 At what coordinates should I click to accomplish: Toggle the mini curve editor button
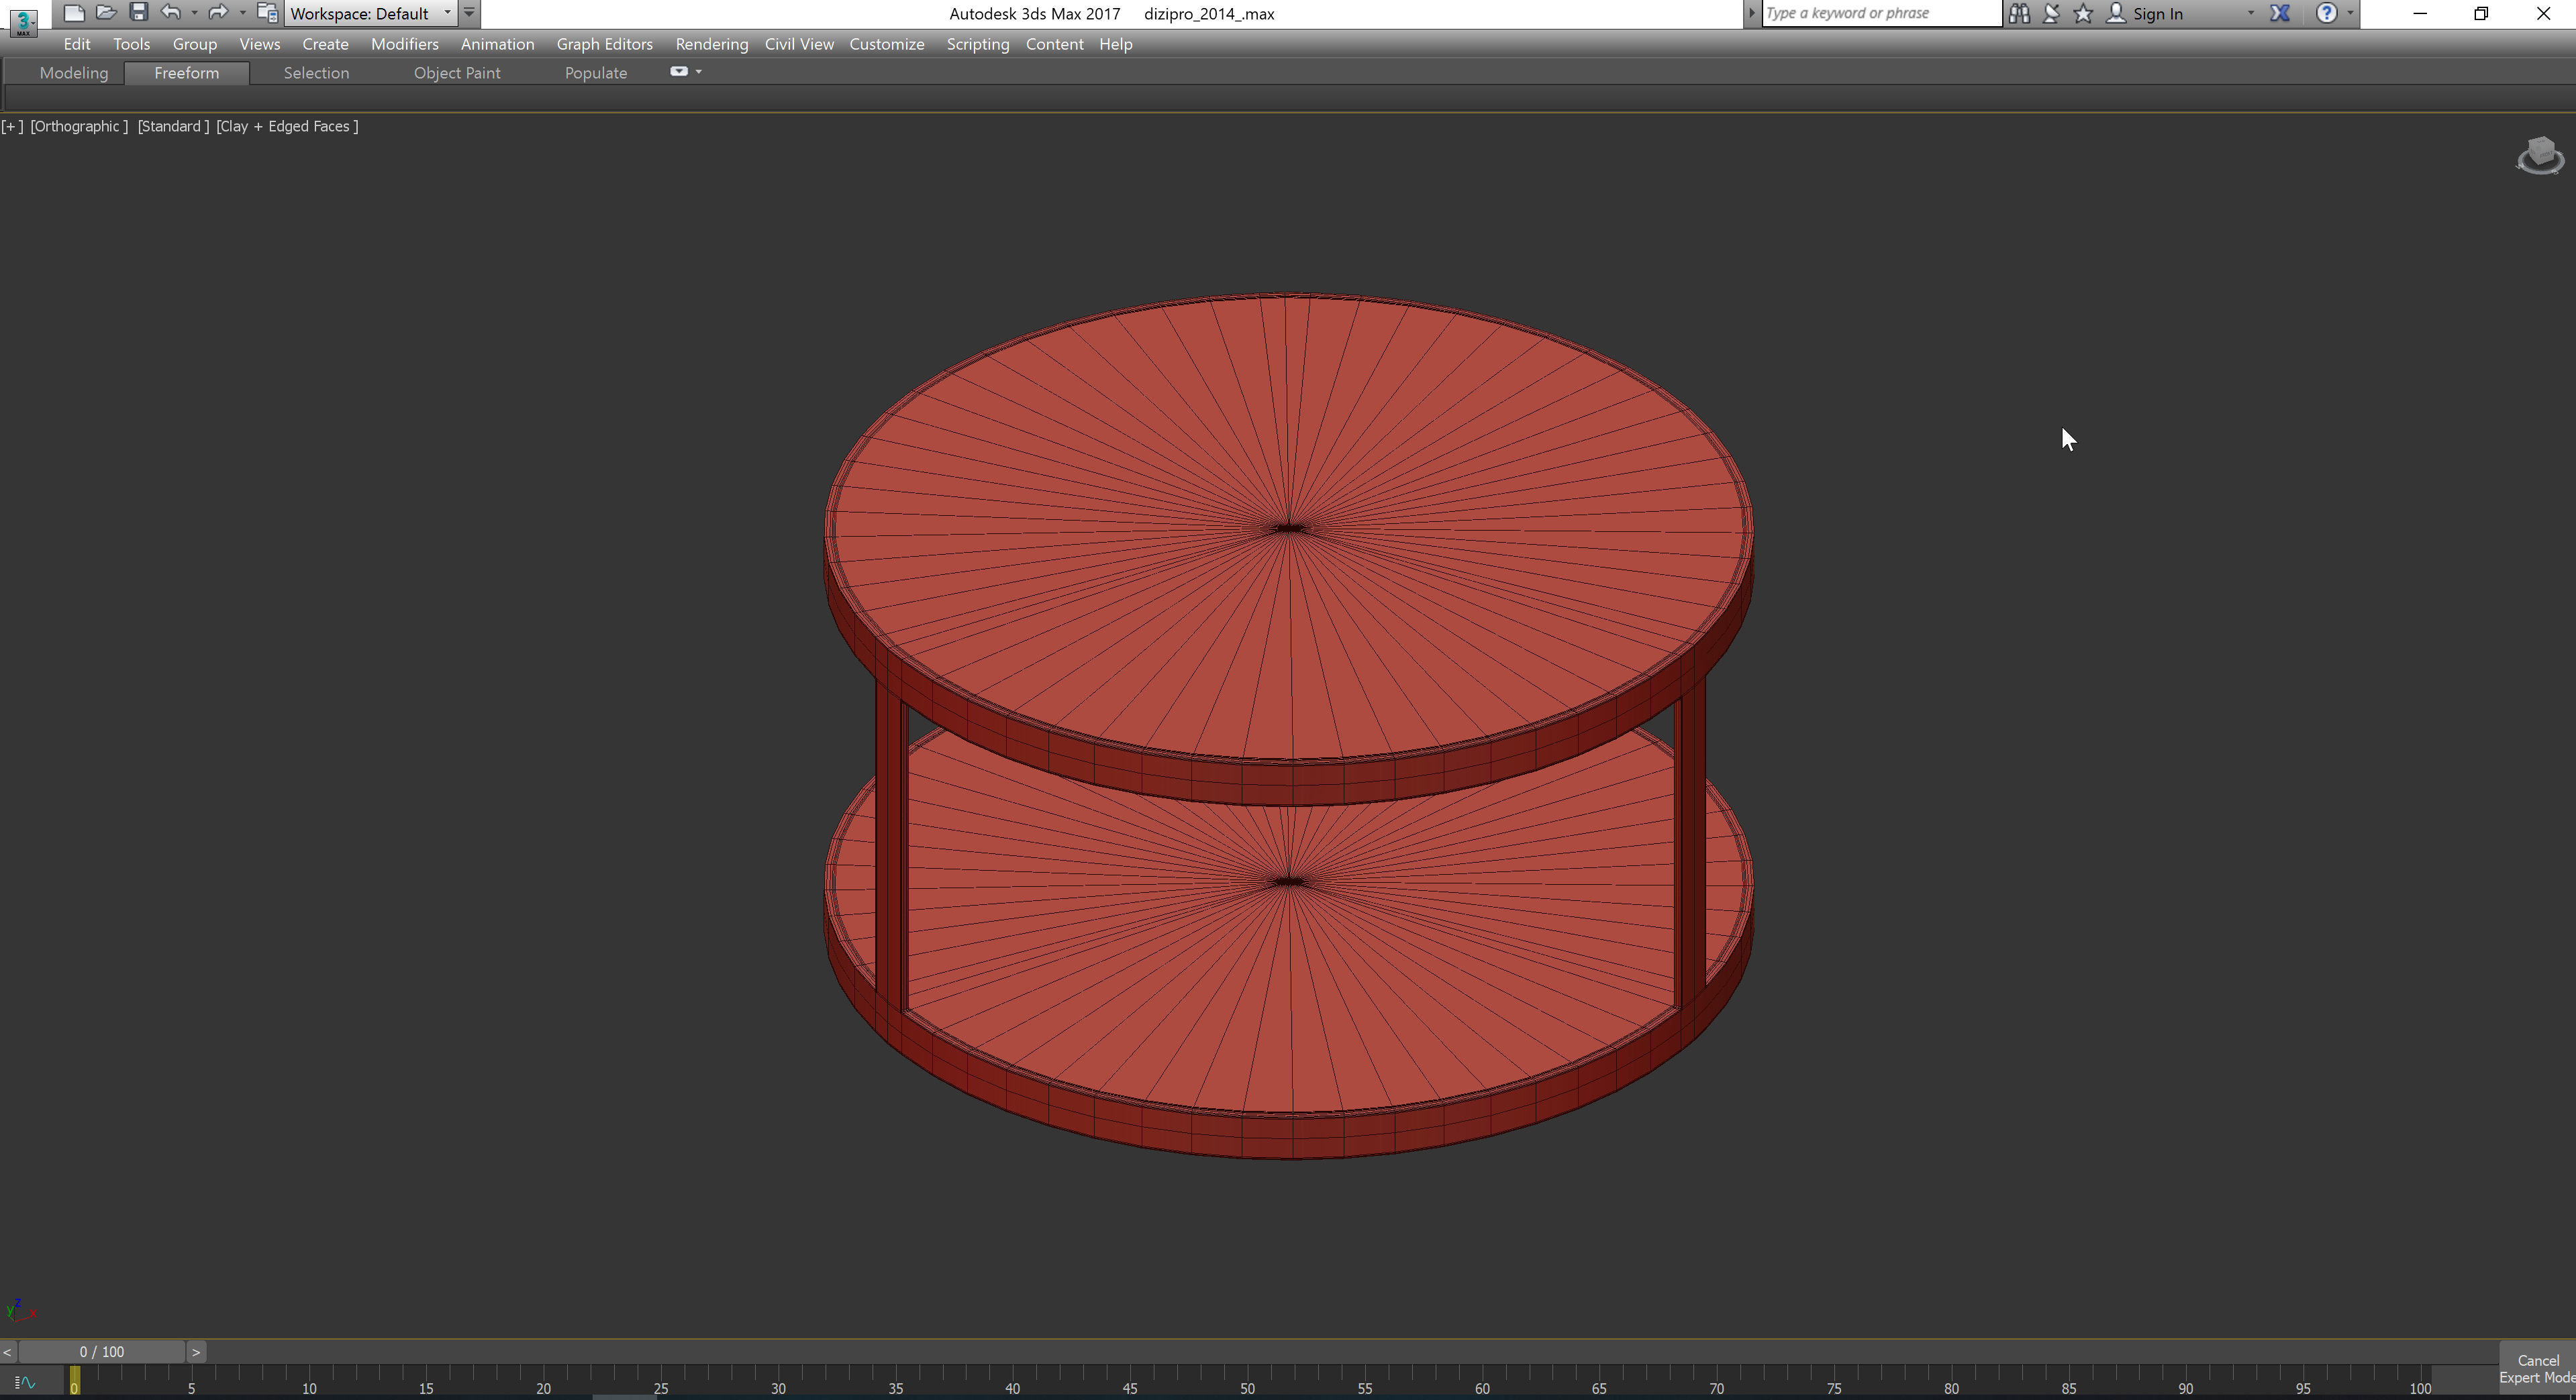(25, 1383)
